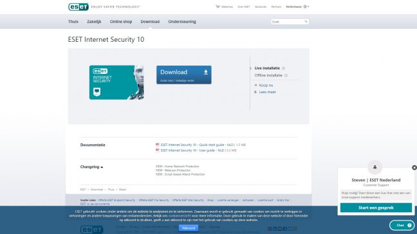Click the Partners header link
This screenshot has height=234, width=417.
click(276, 6)
